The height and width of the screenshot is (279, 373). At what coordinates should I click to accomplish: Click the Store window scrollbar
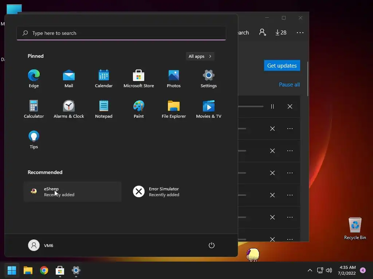click(308, 79)
